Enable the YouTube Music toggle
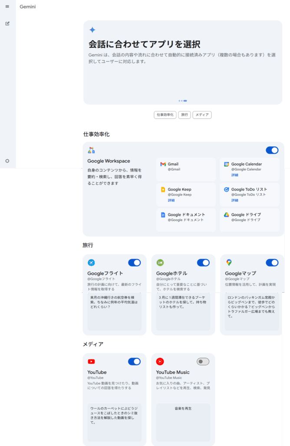Image resolution: width=290 pixels, height=446 pixels. point(203,362)
